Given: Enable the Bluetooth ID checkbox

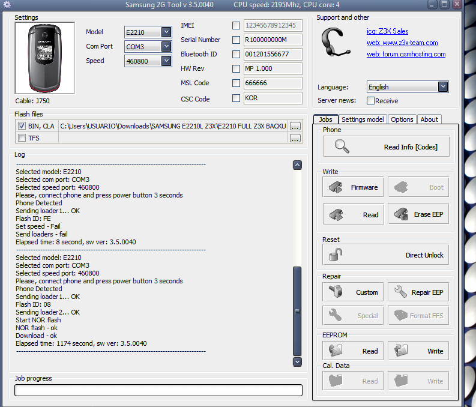Looking at the screenshot, I should coord(236,55).
